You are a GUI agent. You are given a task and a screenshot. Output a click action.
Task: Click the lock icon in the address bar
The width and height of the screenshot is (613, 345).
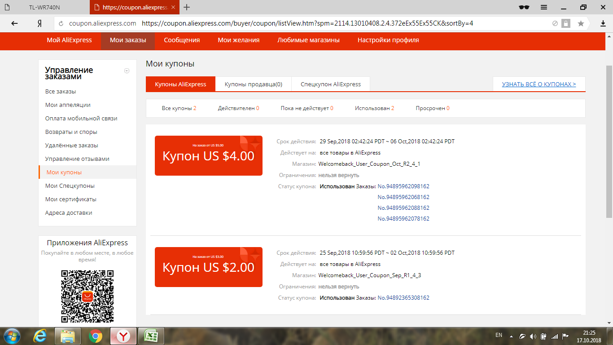coord(566,23)
